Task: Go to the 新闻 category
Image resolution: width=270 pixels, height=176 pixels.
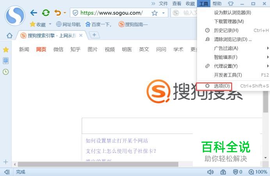Action: click(x=24, y=50)
